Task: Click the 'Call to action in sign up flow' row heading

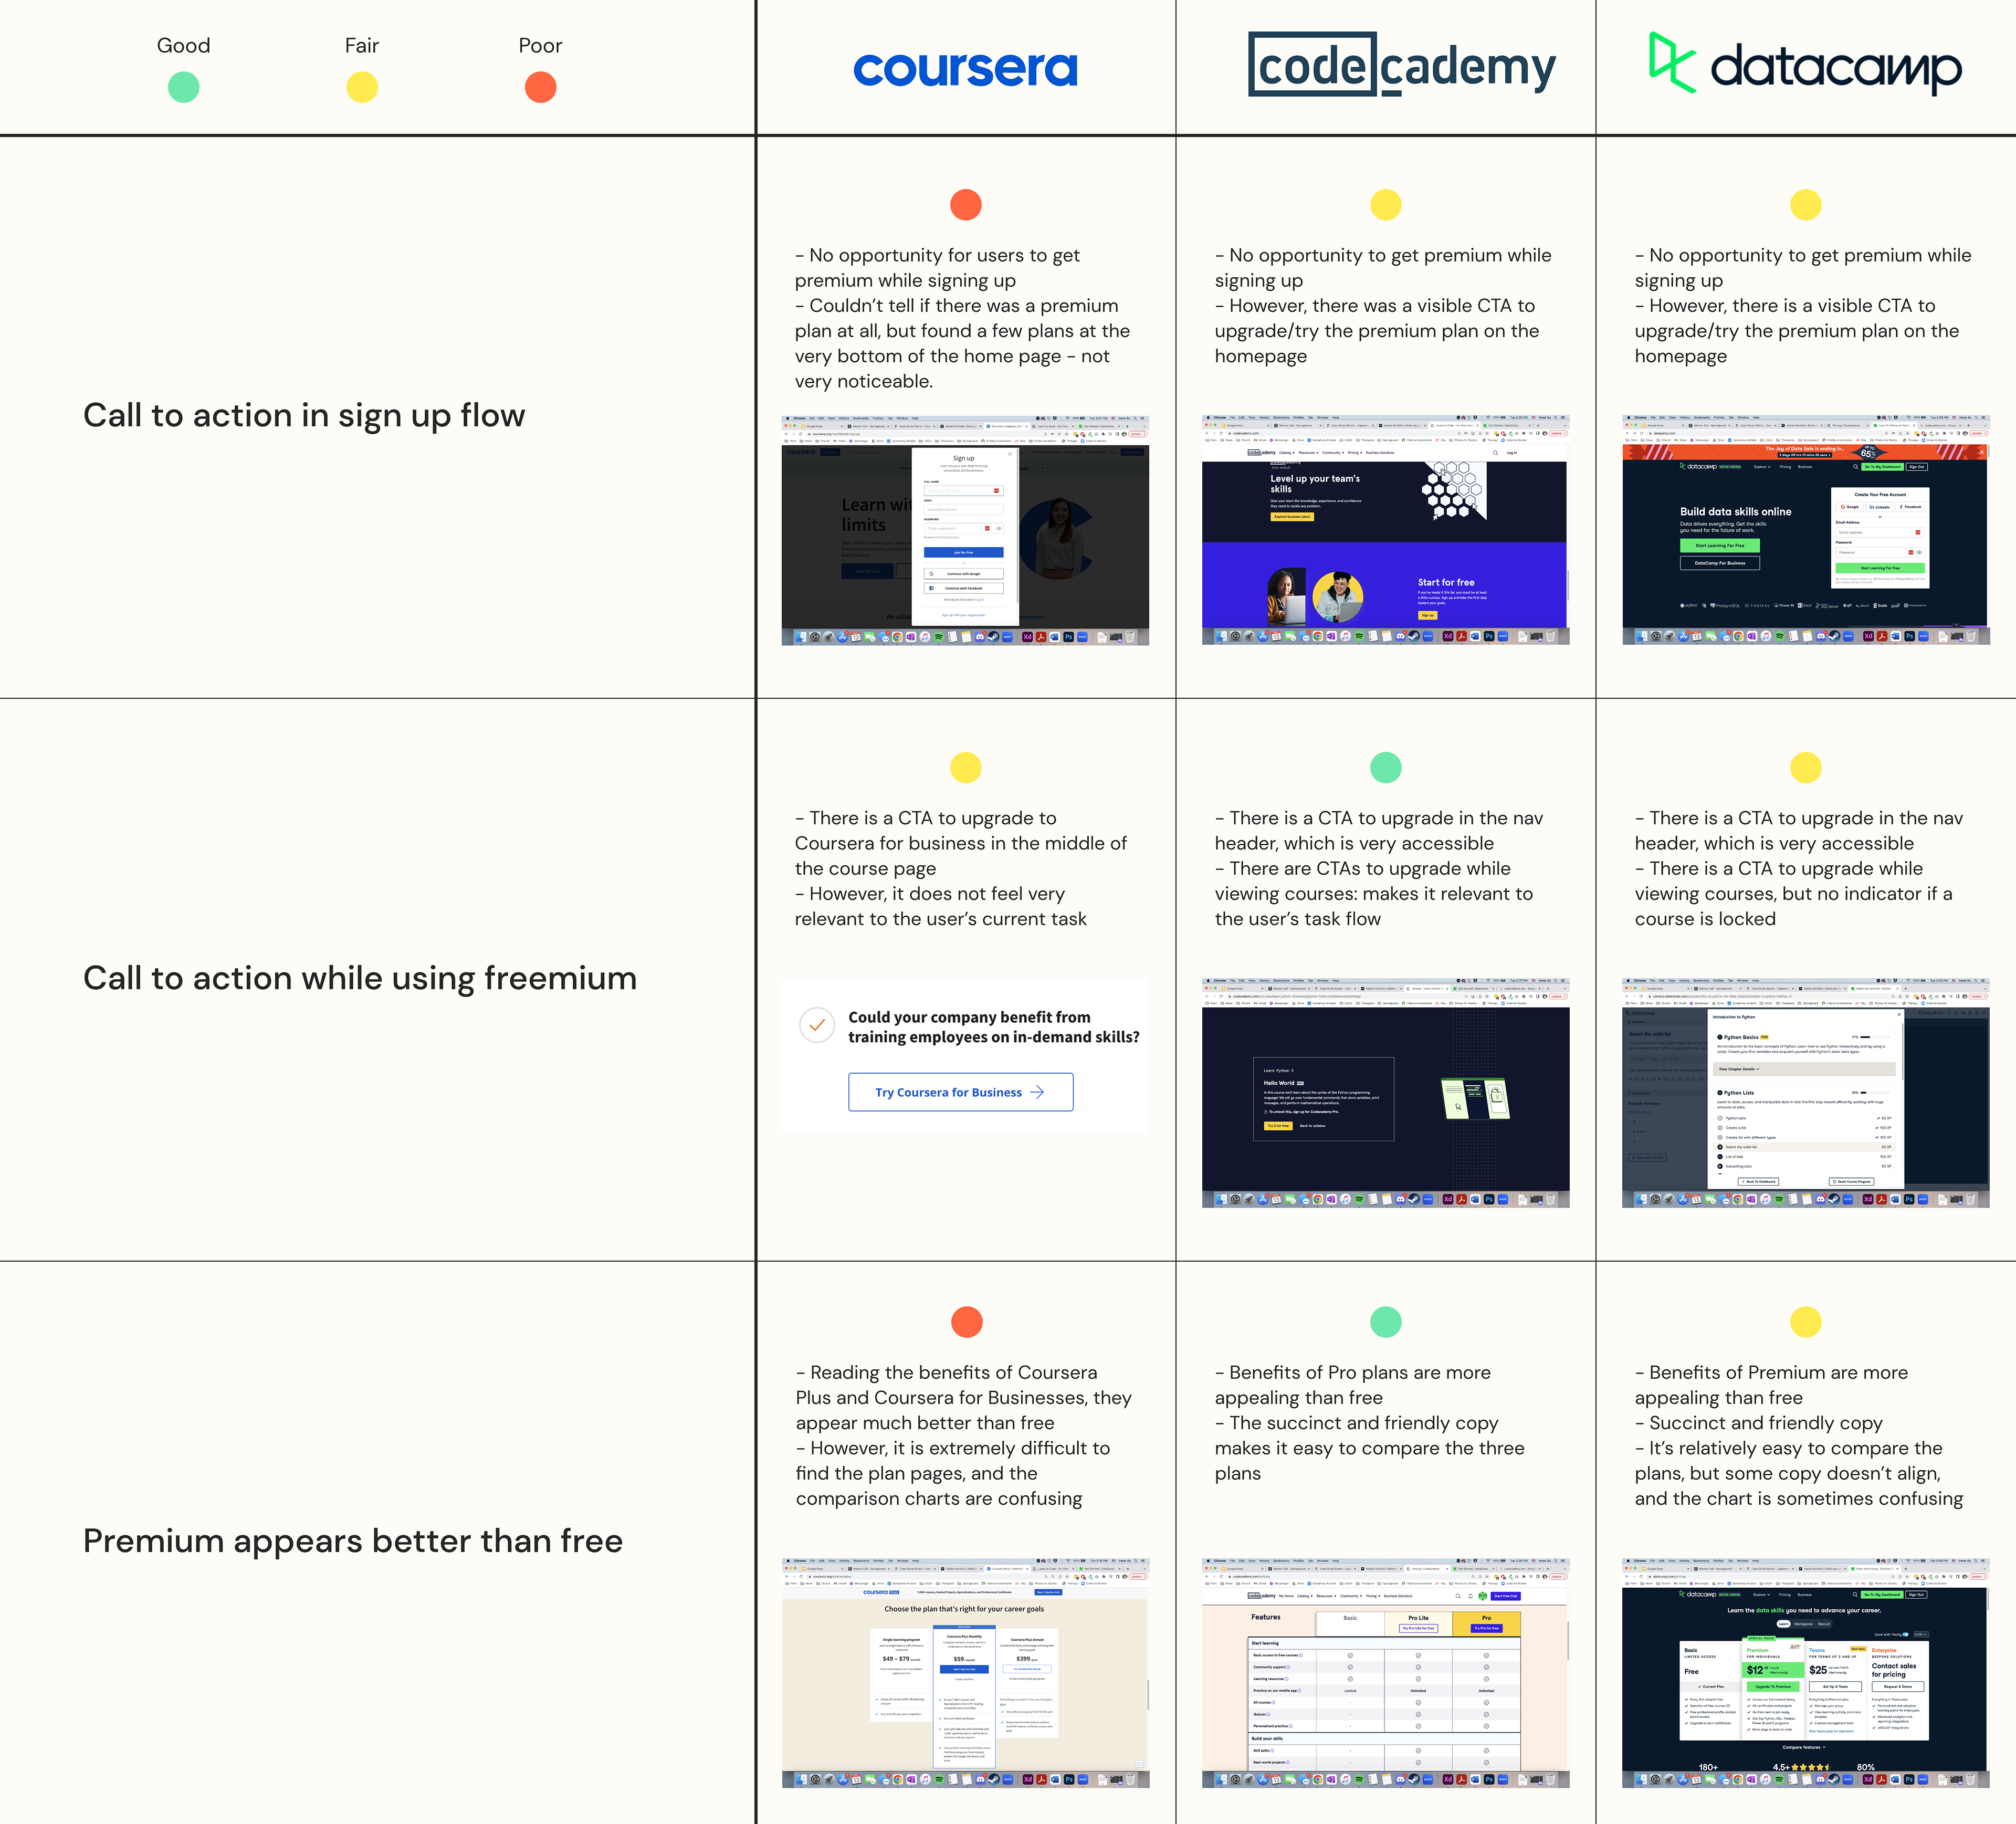Action: [x=304, y=415]
